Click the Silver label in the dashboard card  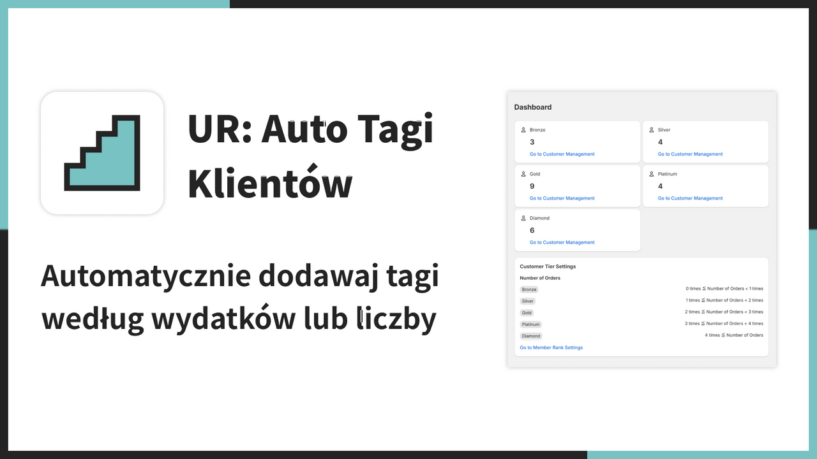click(x=664, y=130)
